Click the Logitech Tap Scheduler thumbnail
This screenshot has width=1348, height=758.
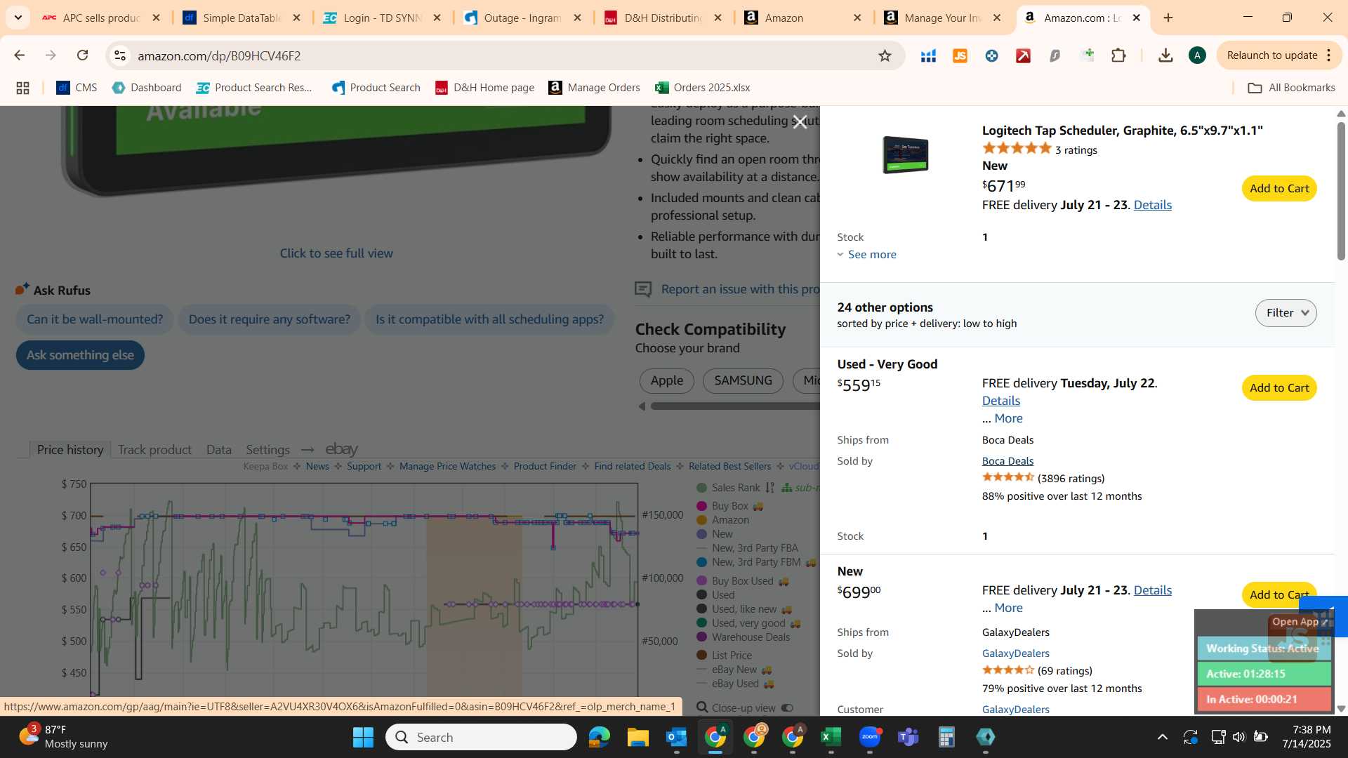coord(905,154)
